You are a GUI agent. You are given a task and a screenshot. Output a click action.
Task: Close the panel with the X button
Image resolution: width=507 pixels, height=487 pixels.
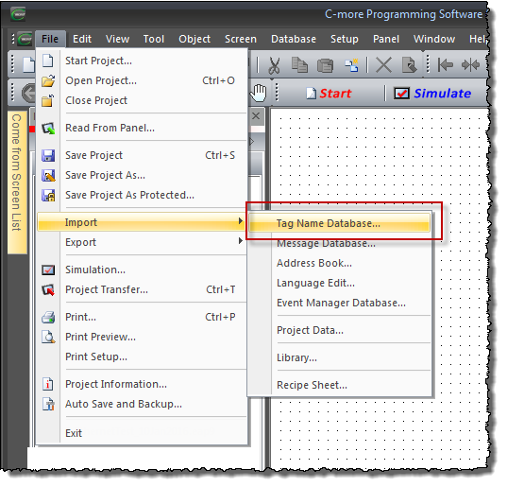click(256, 116)
